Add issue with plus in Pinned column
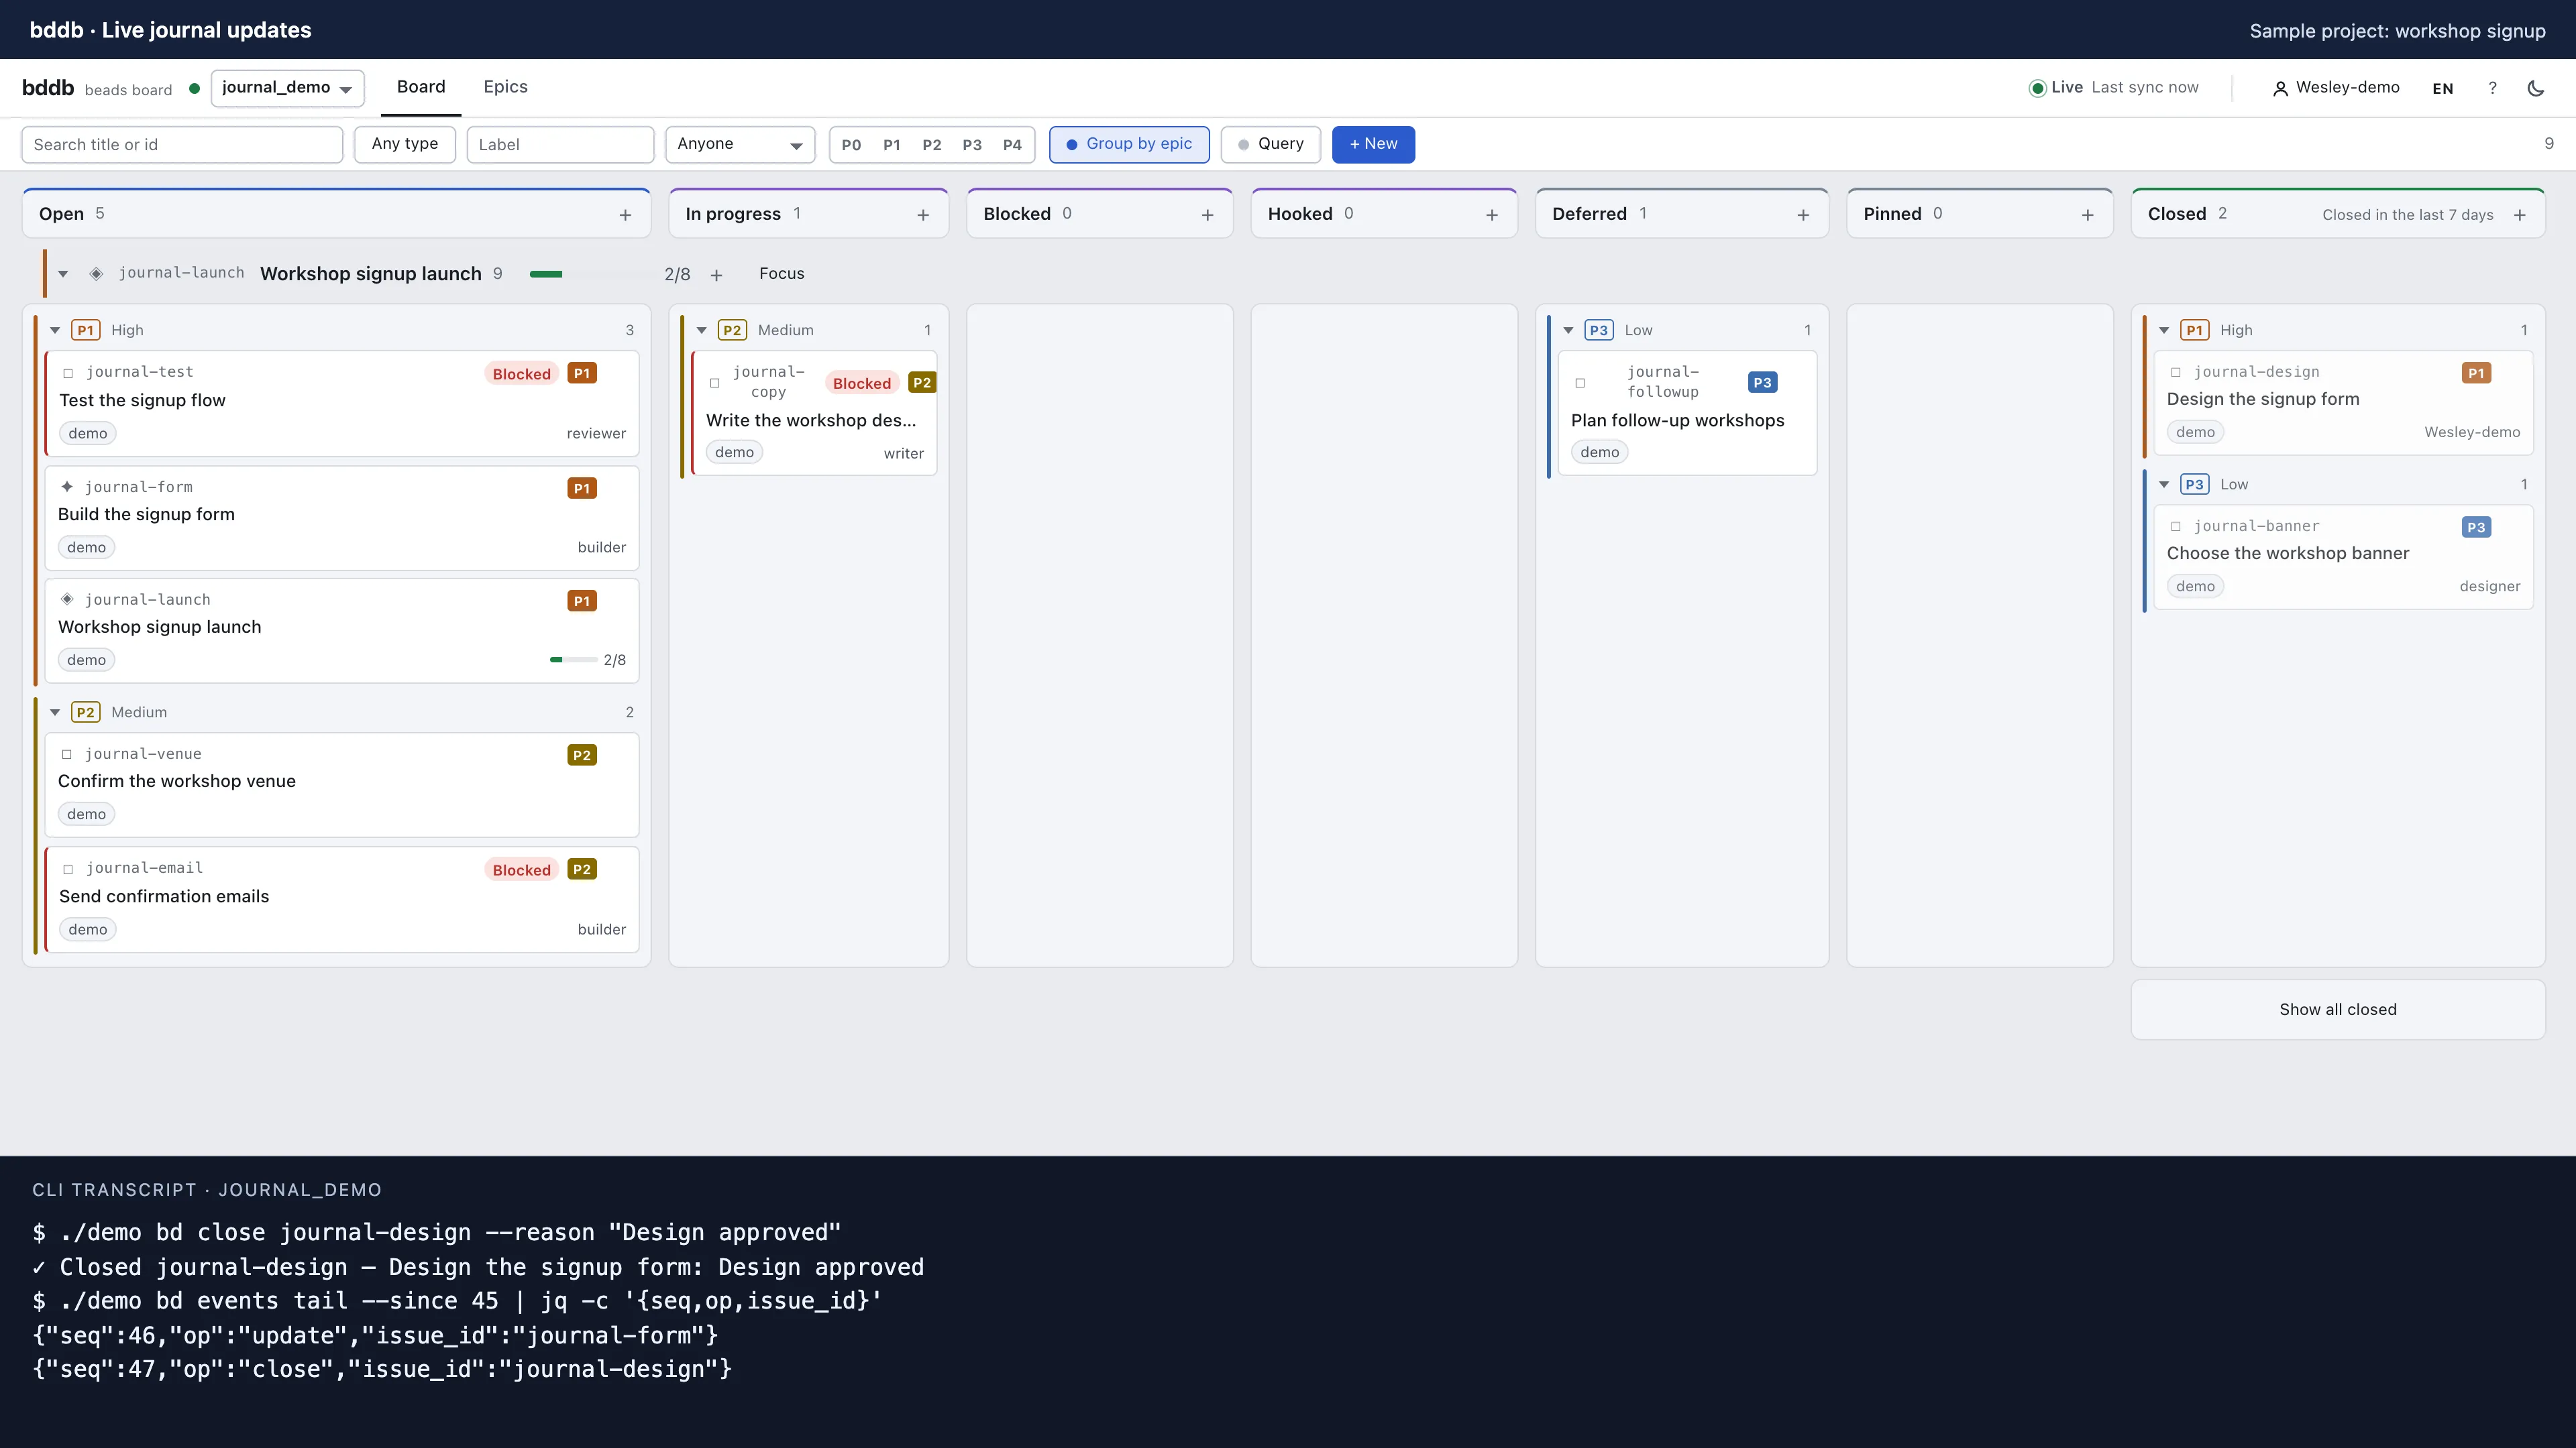 (x=2087, y=215)
